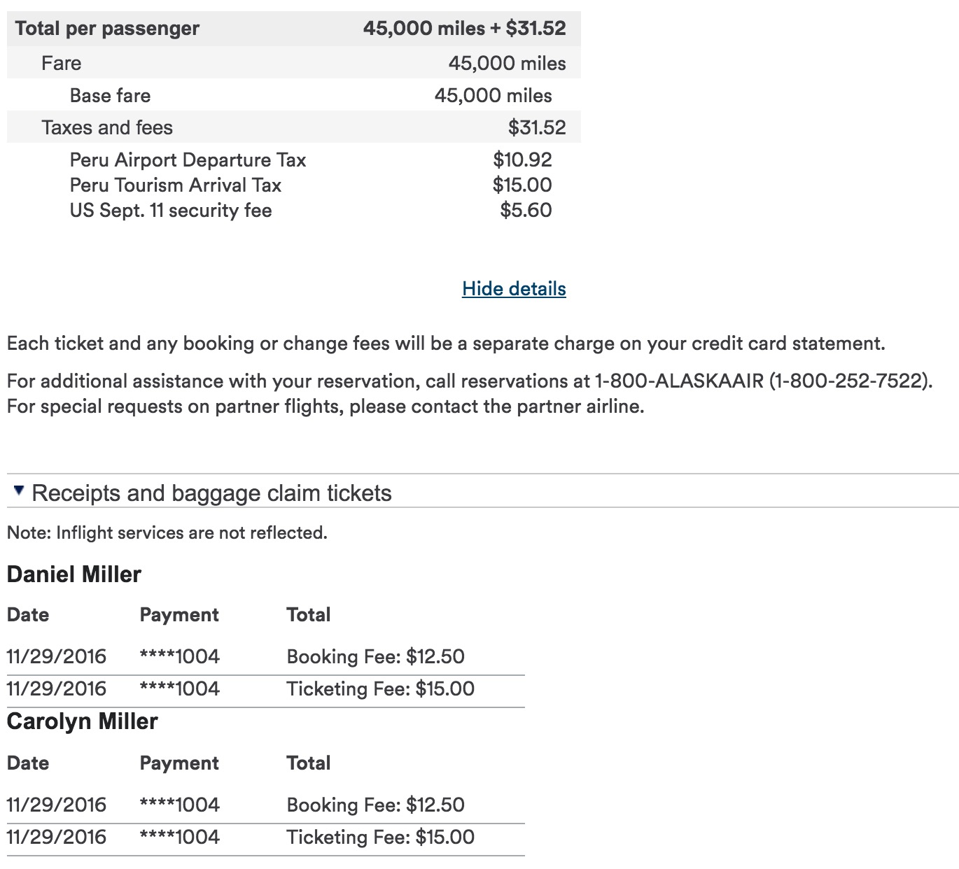The height and width of the screenshot is (869, 959).
Task: Click the Hide details link
Action: [x=514, y=288]
